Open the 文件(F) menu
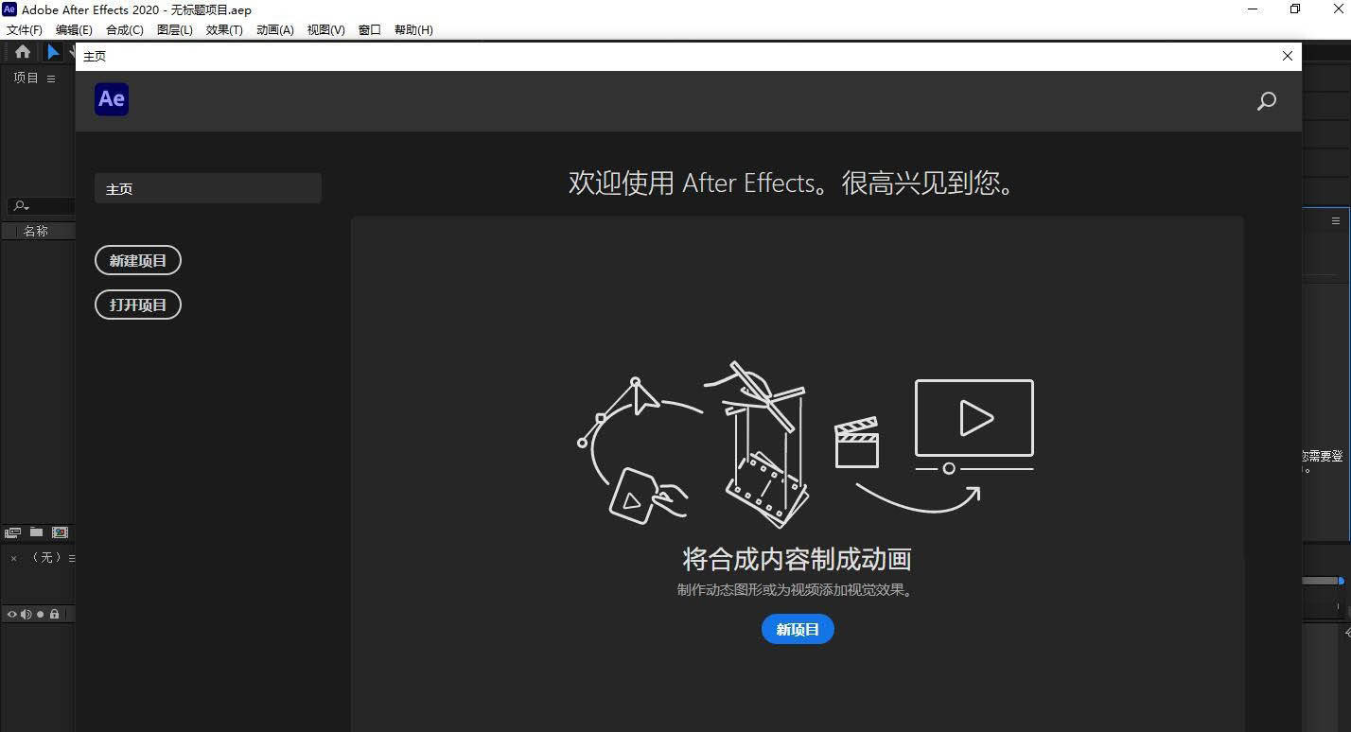This screenshot has height=732, width=1351. (25, 29)
